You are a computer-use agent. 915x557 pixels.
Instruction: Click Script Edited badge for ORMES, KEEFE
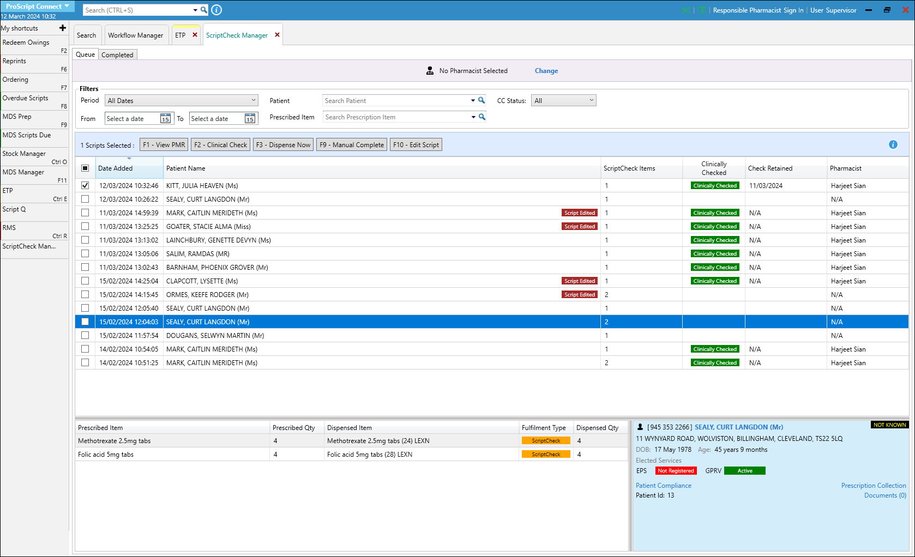580,294
